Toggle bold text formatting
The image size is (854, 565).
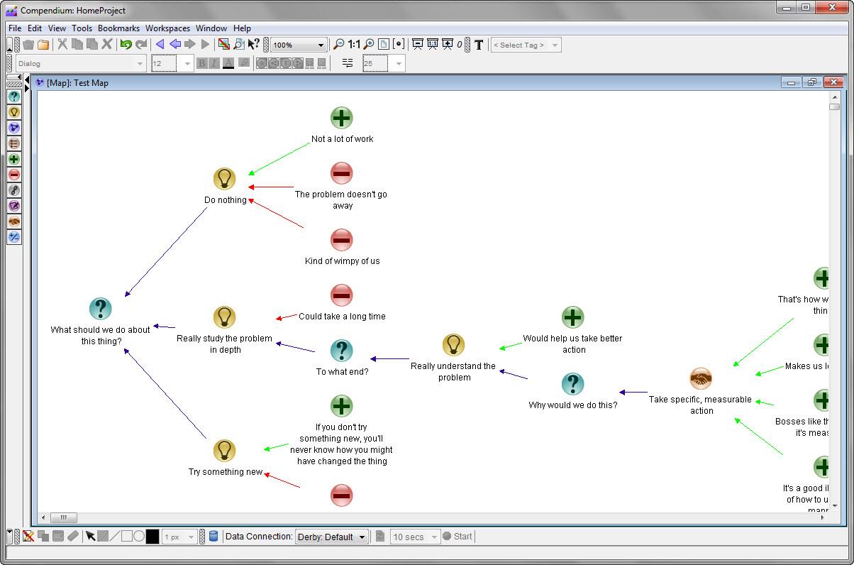click(202, 63)
